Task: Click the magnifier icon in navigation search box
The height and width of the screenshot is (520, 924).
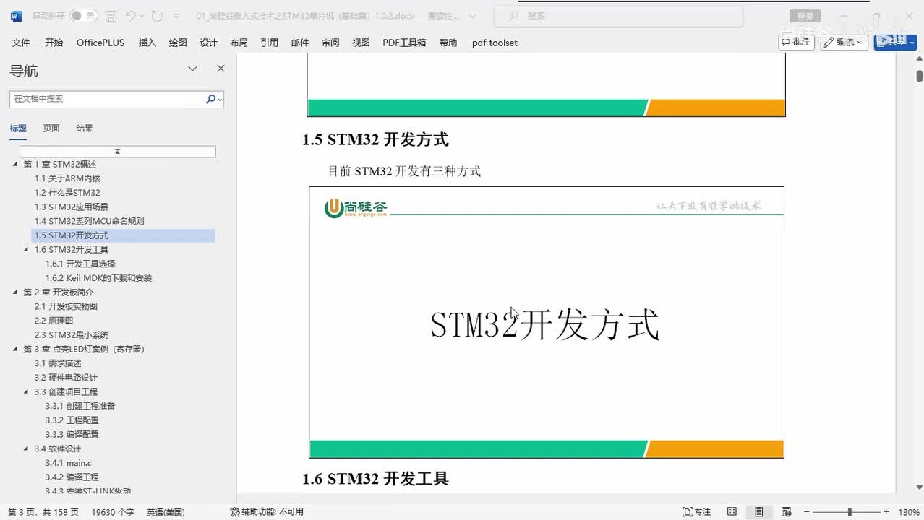Action: pyautogui.click(x=210, y=99)
